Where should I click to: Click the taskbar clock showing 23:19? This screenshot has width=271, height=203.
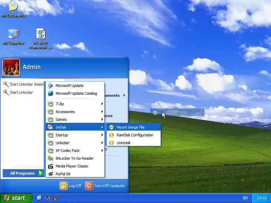point(262,198)
